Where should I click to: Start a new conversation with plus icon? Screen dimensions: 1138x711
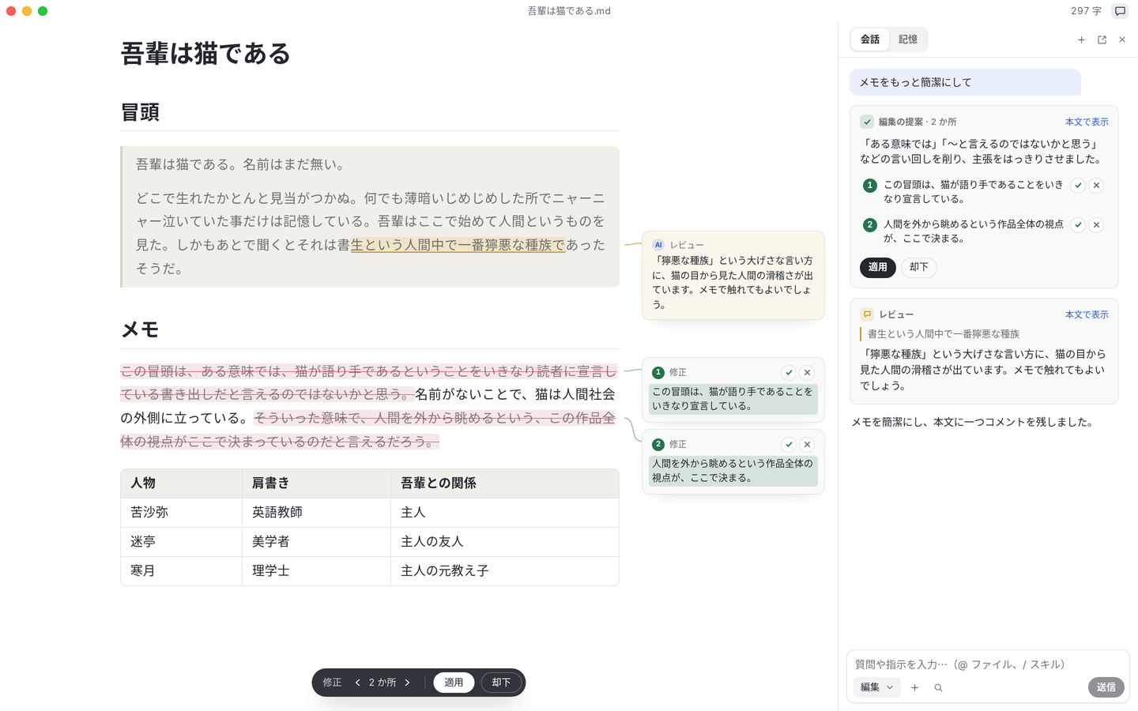click(1081, 39)
